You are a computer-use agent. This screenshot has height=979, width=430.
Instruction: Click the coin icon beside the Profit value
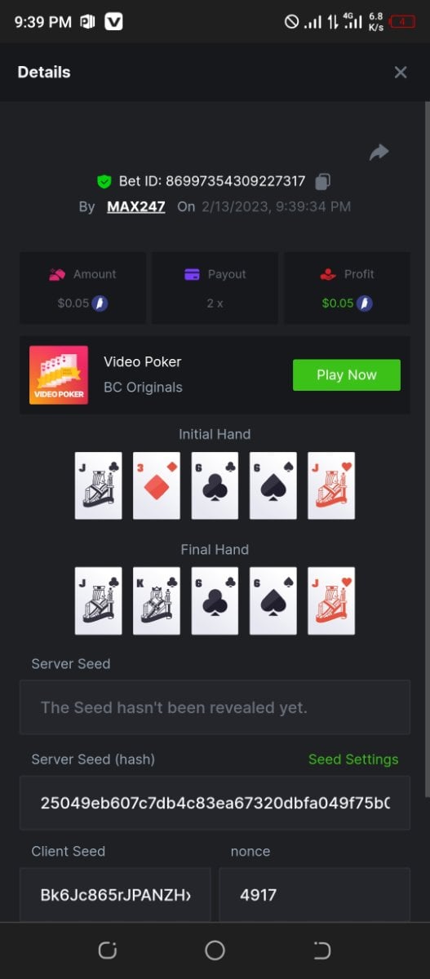pos(366,303)
